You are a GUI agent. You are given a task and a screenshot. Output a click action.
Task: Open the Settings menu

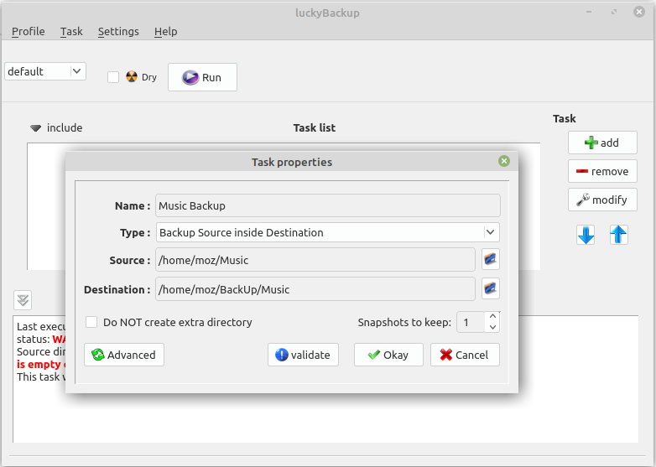(x=118, y=31)
